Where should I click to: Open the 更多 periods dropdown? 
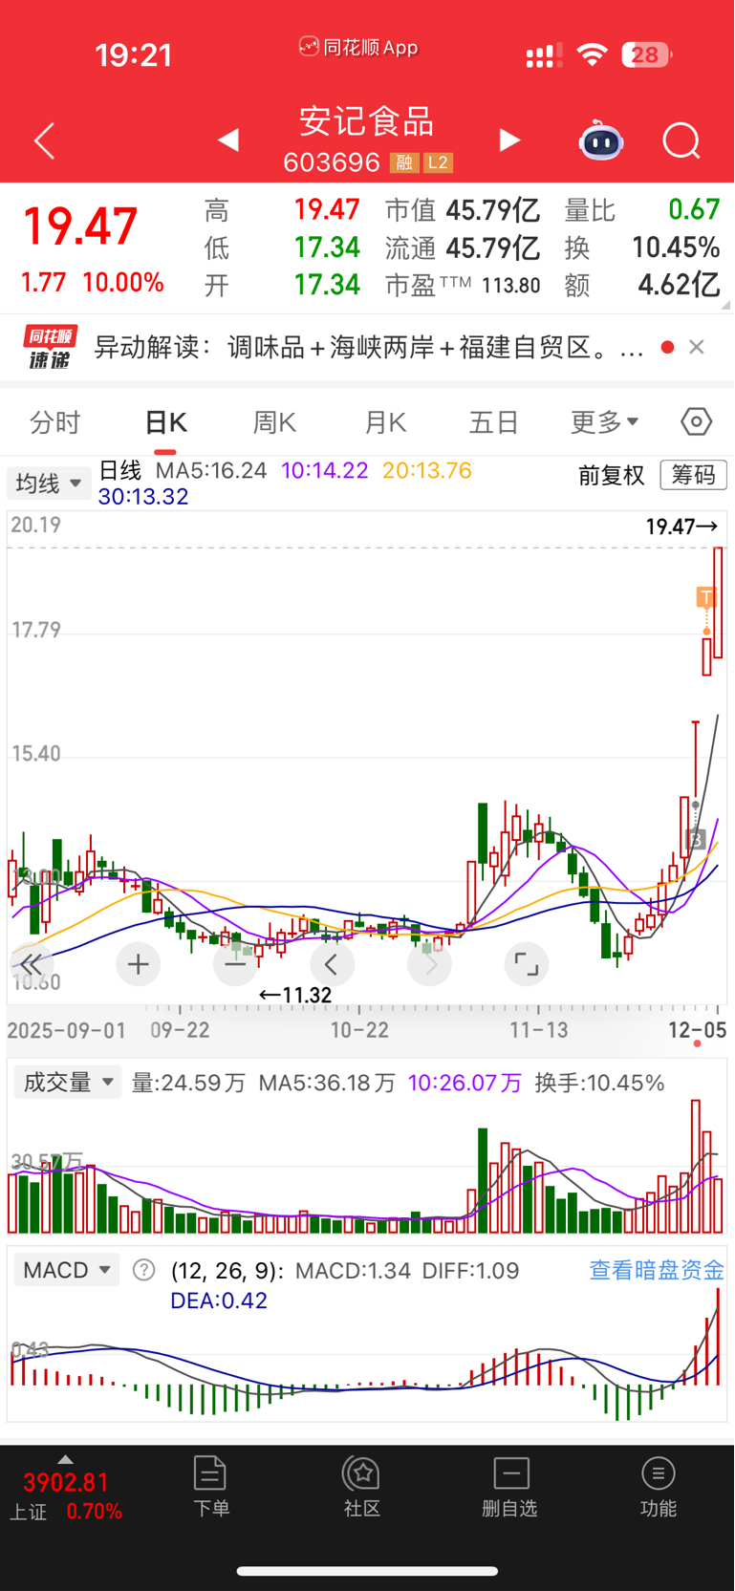(604, 421)
